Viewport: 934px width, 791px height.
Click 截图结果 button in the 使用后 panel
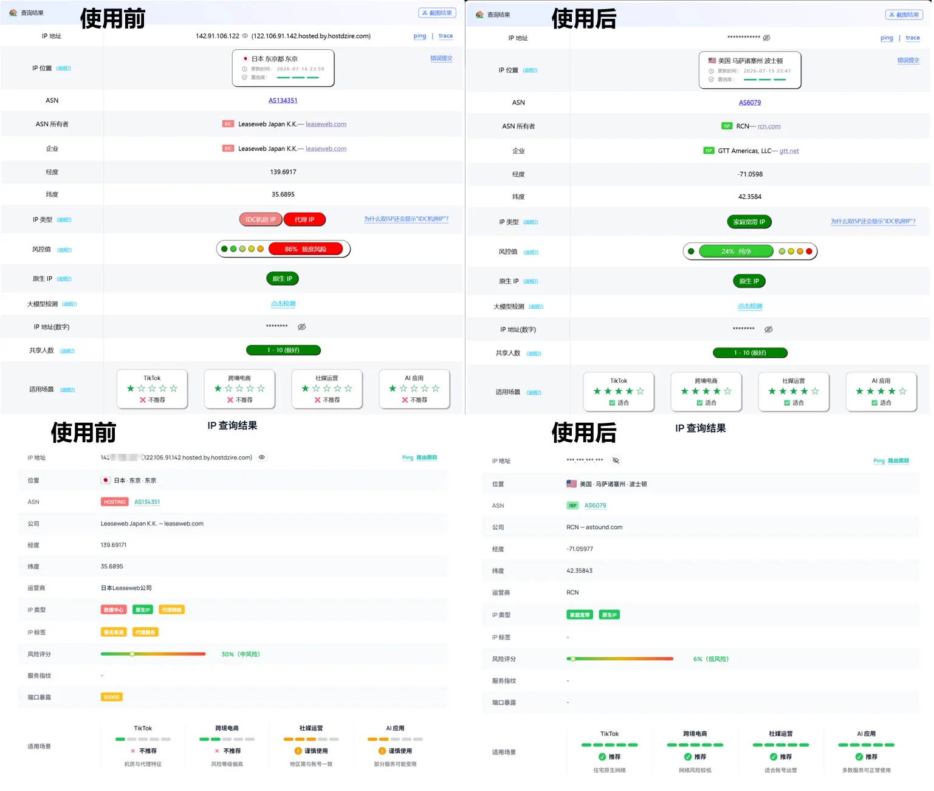click(x=904, y=15)
